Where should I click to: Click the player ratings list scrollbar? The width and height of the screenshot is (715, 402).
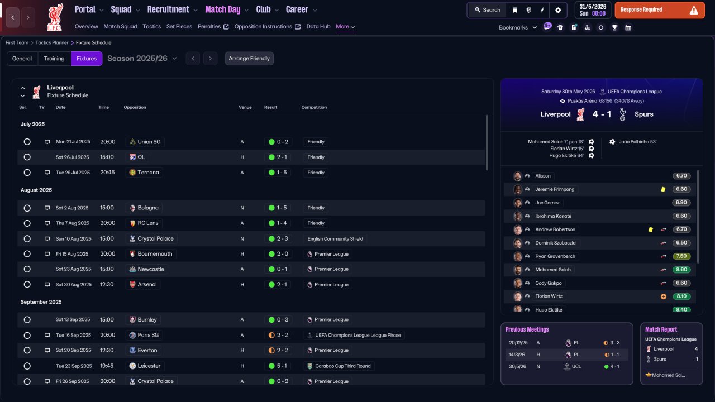point(698,217)
